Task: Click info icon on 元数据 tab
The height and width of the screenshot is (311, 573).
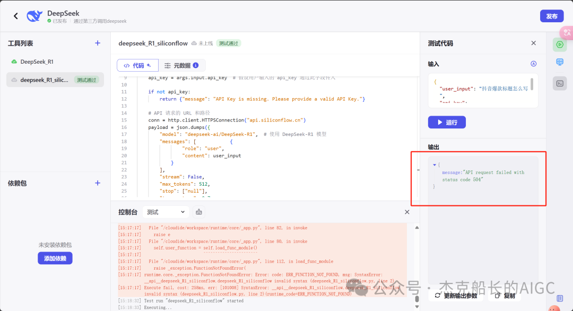Action: 196,65
